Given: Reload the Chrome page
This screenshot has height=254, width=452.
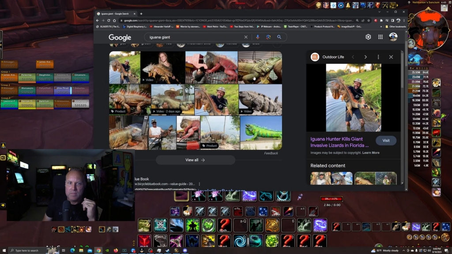Looking at the screenshot, I should [109, 20].
